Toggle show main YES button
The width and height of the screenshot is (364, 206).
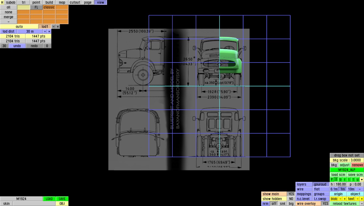(x=291, y=194)
